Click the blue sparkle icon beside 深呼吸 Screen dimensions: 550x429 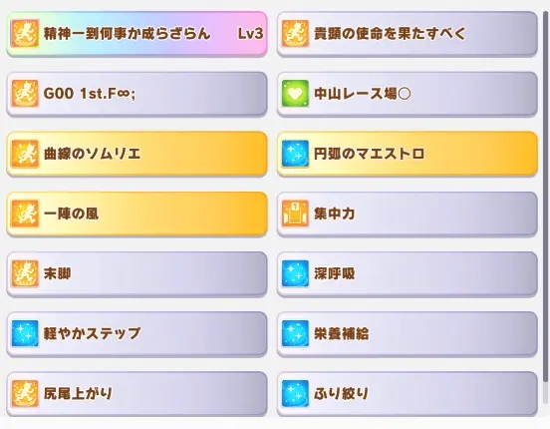[x=295, y=273]
